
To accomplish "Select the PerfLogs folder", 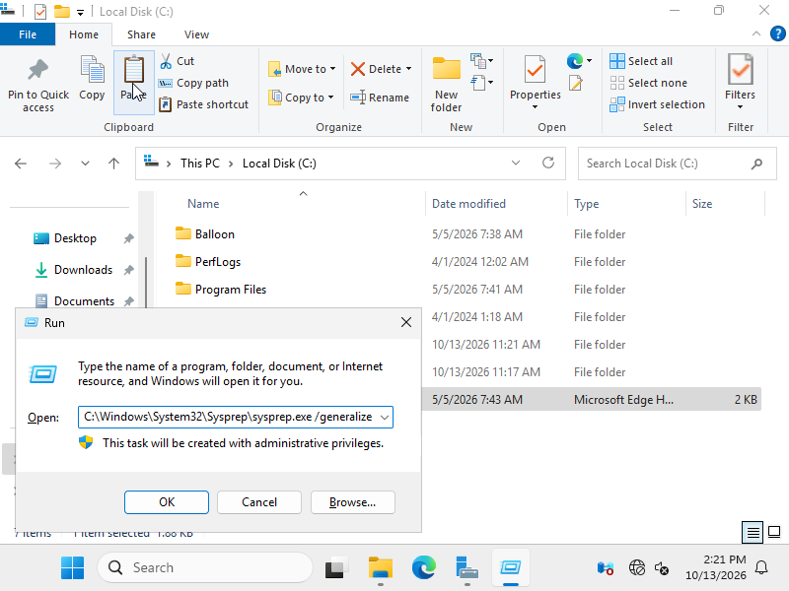I will point(218,262).
